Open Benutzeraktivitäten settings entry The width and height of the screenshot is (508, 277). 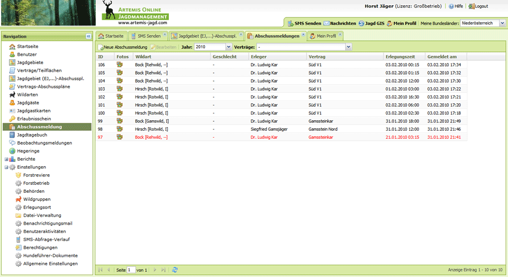44,231
